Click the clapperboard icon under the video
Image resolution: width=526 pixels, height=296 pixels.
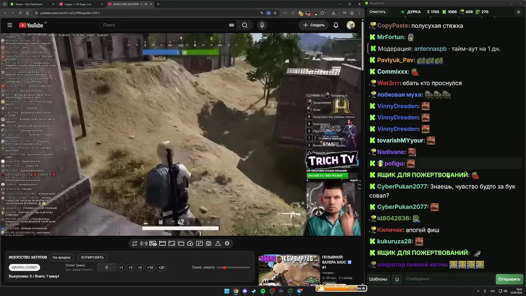162,243
